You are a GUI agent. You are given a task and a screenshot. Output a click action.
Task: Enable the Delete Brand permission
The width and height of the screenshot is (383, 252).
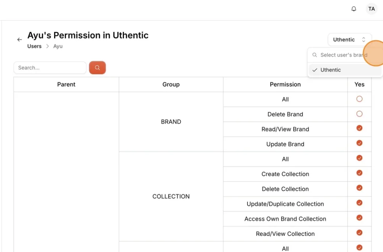click(x=359, y=114)
